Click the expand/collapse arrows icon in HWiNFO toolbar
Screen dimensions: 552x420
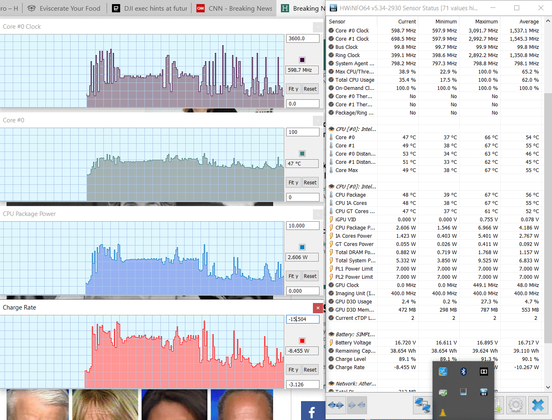336,405
